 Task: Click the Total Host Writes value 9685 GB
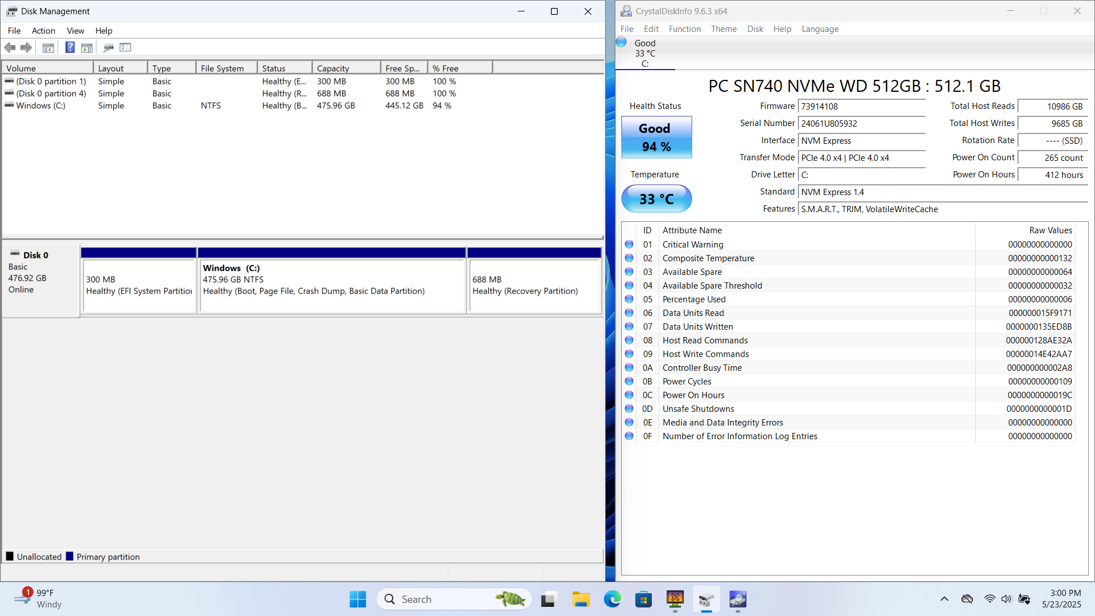[x=1053, y=124]
